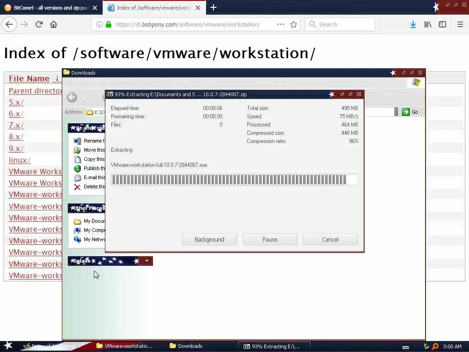Click the 7-Zip icon in dialog title
This screenshot has height=352, width=469.
(x=110, y=94)
